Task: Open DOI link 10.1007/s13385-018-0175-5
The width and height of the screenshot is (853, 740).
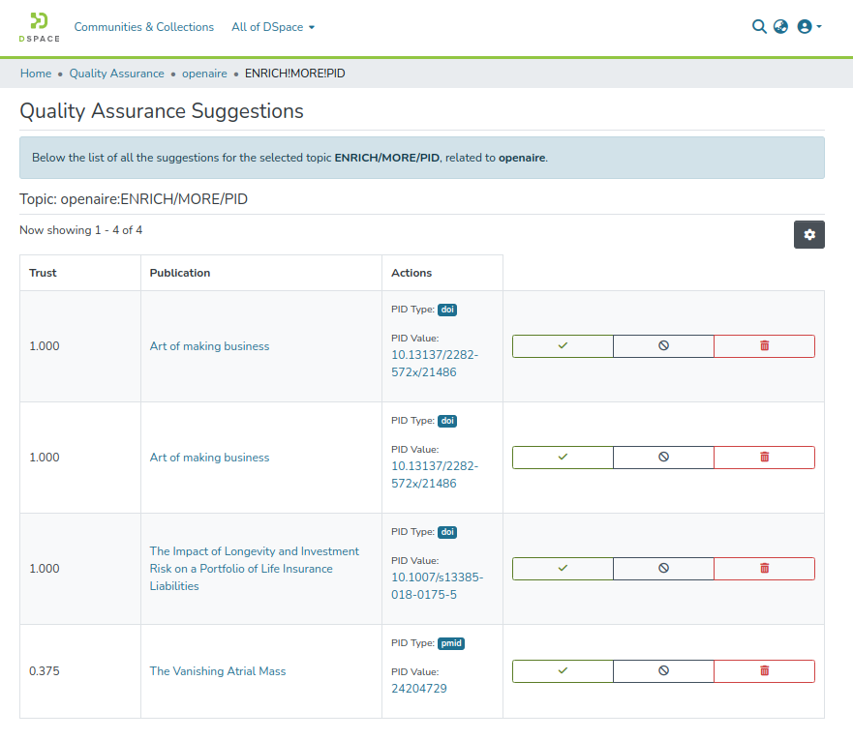Action: point(437,586)
